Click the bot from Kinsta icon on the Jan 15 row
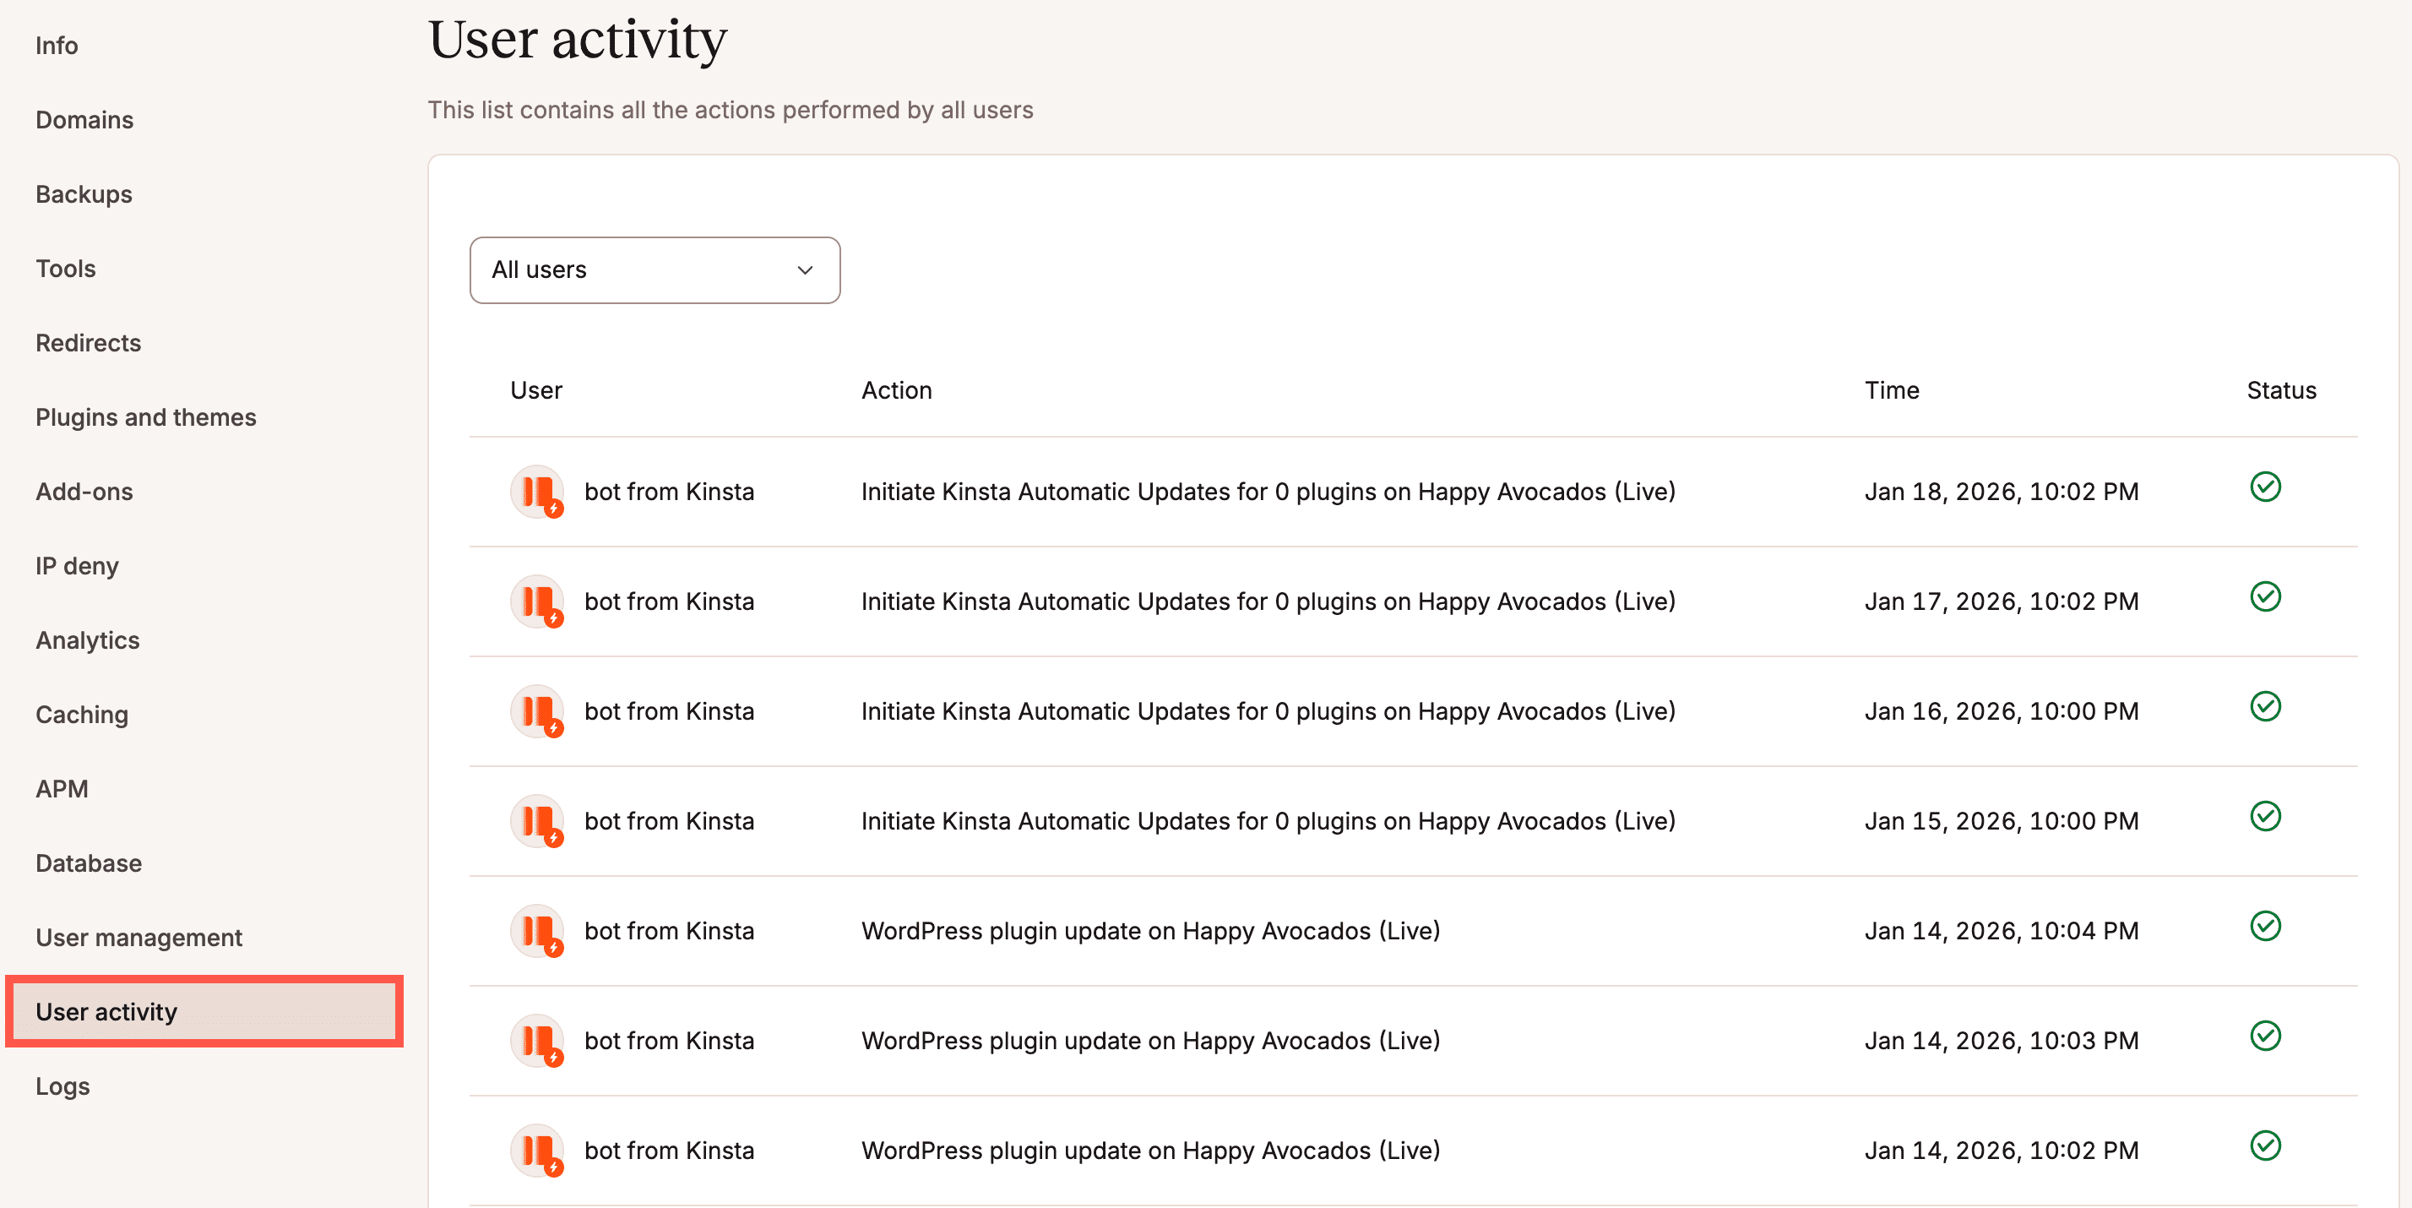This screenshot has height=1208, width=2412. 537,820
